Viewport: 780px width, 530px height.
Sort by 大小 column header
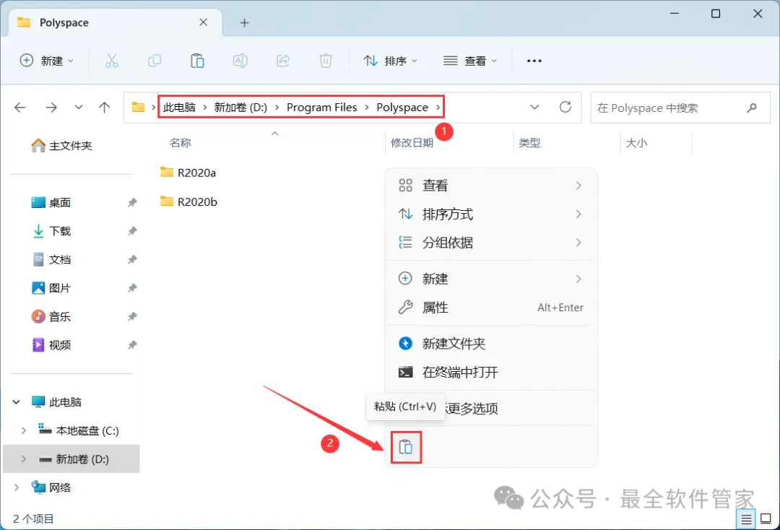[636, 143]
